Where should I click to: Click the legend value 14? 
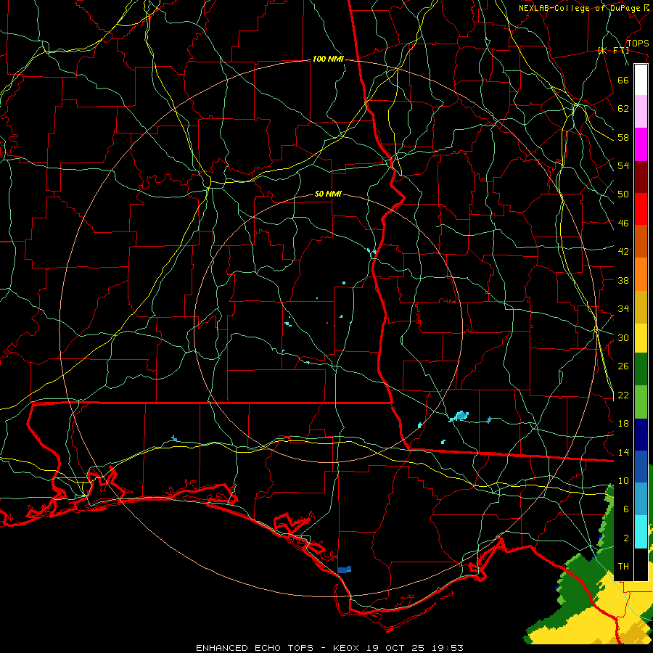pos(623,452)
